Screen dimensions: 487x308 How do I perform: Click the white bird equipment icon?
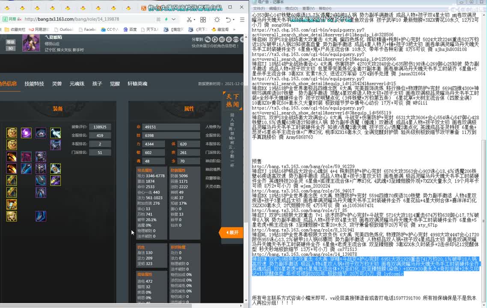click(55, 133)
